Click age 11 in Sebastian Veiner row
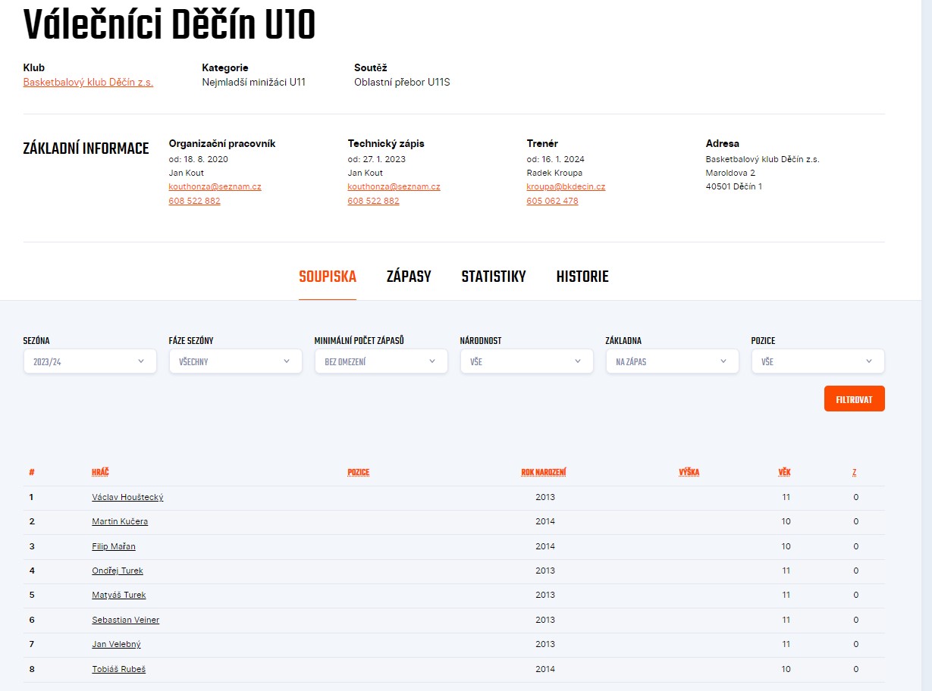This screenshot has width=932, height=691. [786, 620]
